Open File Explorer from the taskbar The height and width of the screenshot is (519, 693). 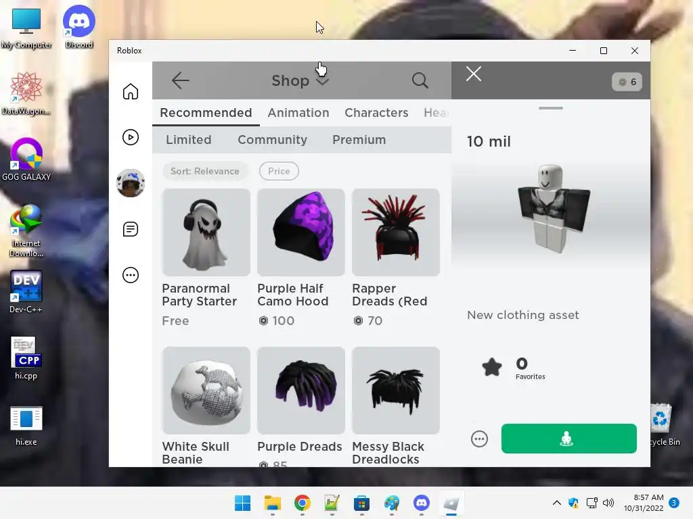point(272,503)
